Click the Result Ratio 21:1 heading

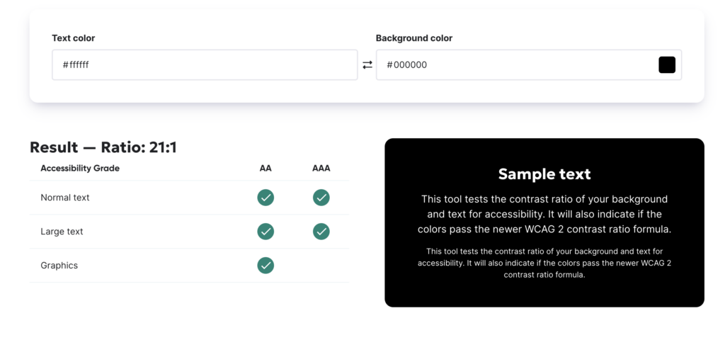103,147
